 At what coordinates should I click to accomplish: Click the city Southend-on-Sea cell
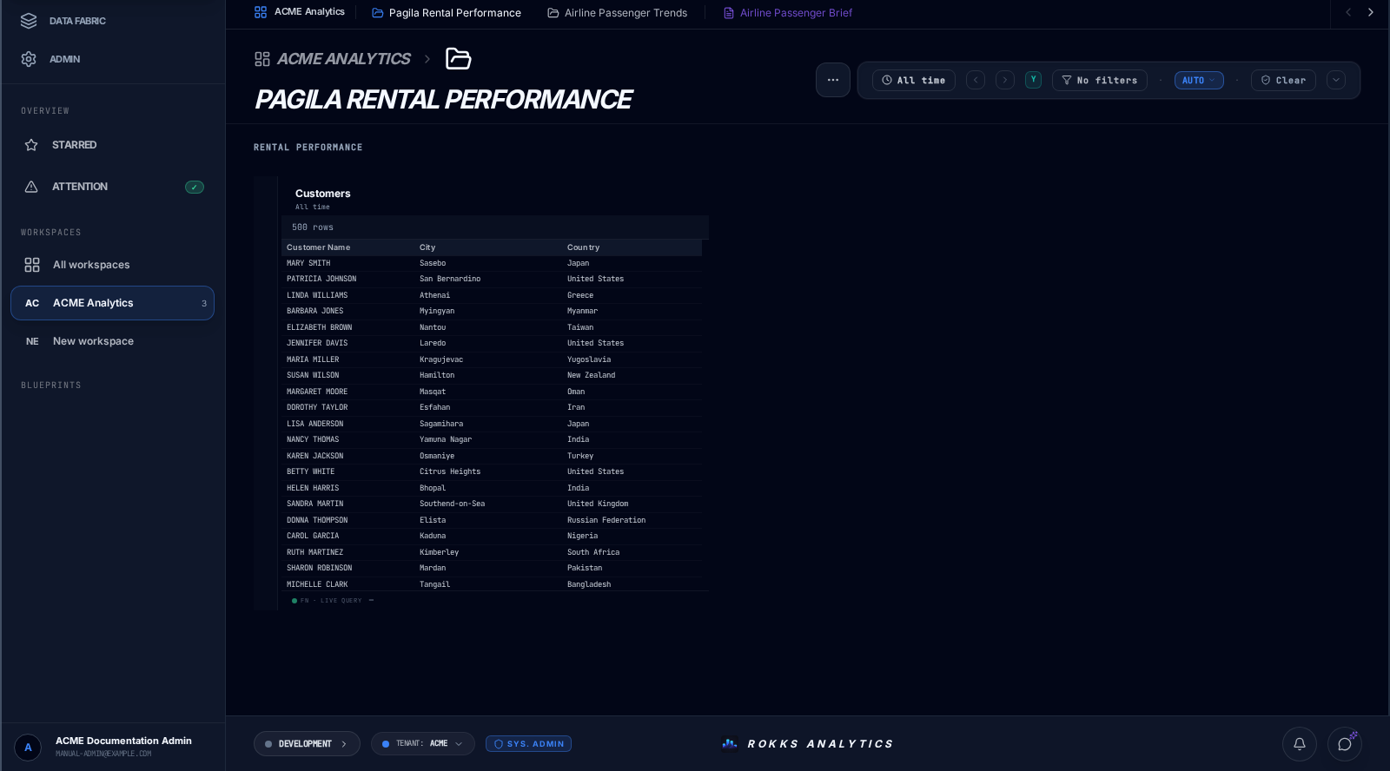452,504
